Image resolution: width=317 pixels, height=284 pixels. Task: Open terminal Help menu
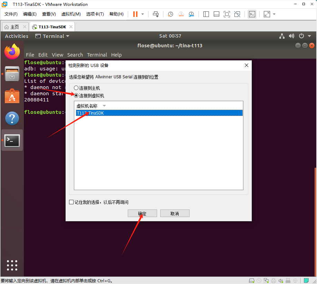click(116, 55)
